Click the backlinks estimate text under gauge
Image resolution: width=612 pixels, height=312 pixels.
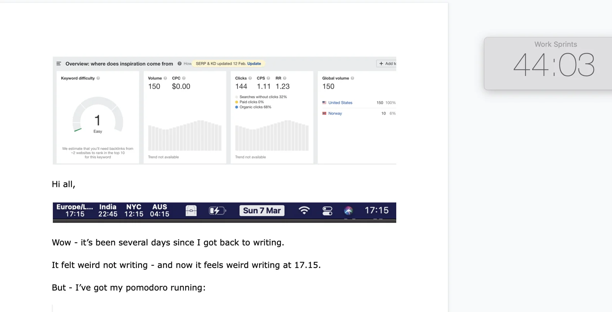(x=98, y=153)
